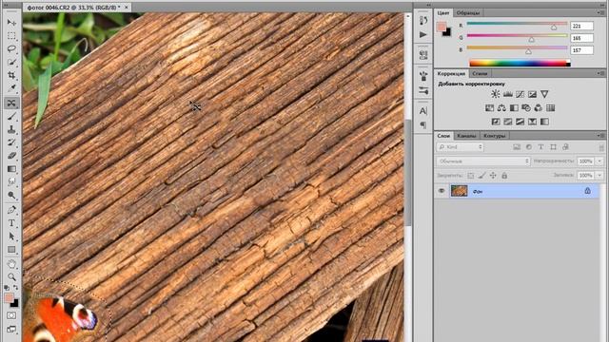Open the History panel icon
This screenshot has width=609, height=342.
(423, 21)
